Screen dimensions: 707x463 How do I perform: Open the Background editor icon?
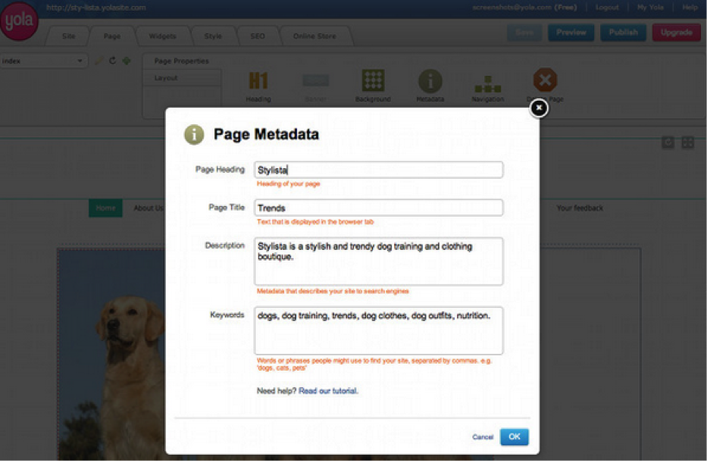[373, 82]
